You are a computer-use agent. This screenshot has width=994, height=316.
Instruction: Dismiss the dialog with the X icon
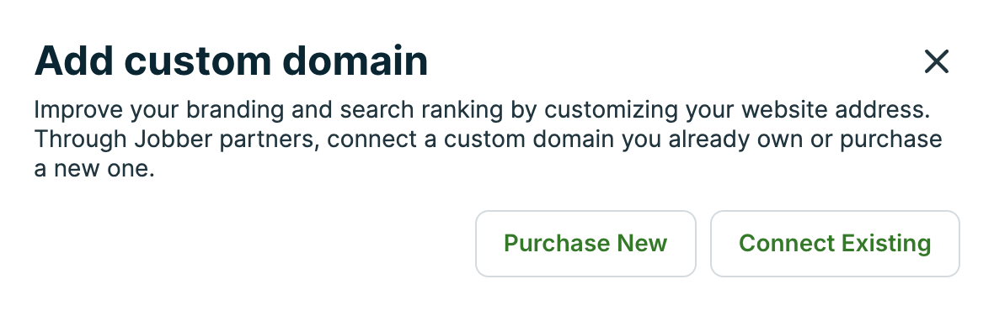tap(937, 62)
